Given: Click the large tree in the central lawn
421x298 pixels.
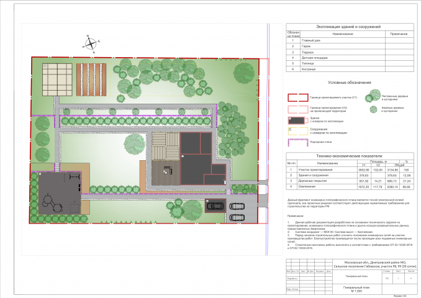Looking at the screenshot, I should pos(134,144).
